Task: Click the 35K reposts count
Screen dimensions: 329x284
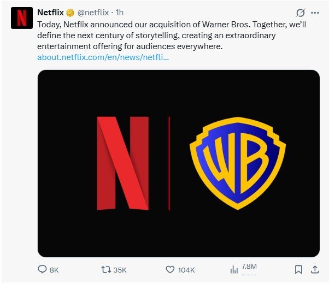Action: [119, 270]
